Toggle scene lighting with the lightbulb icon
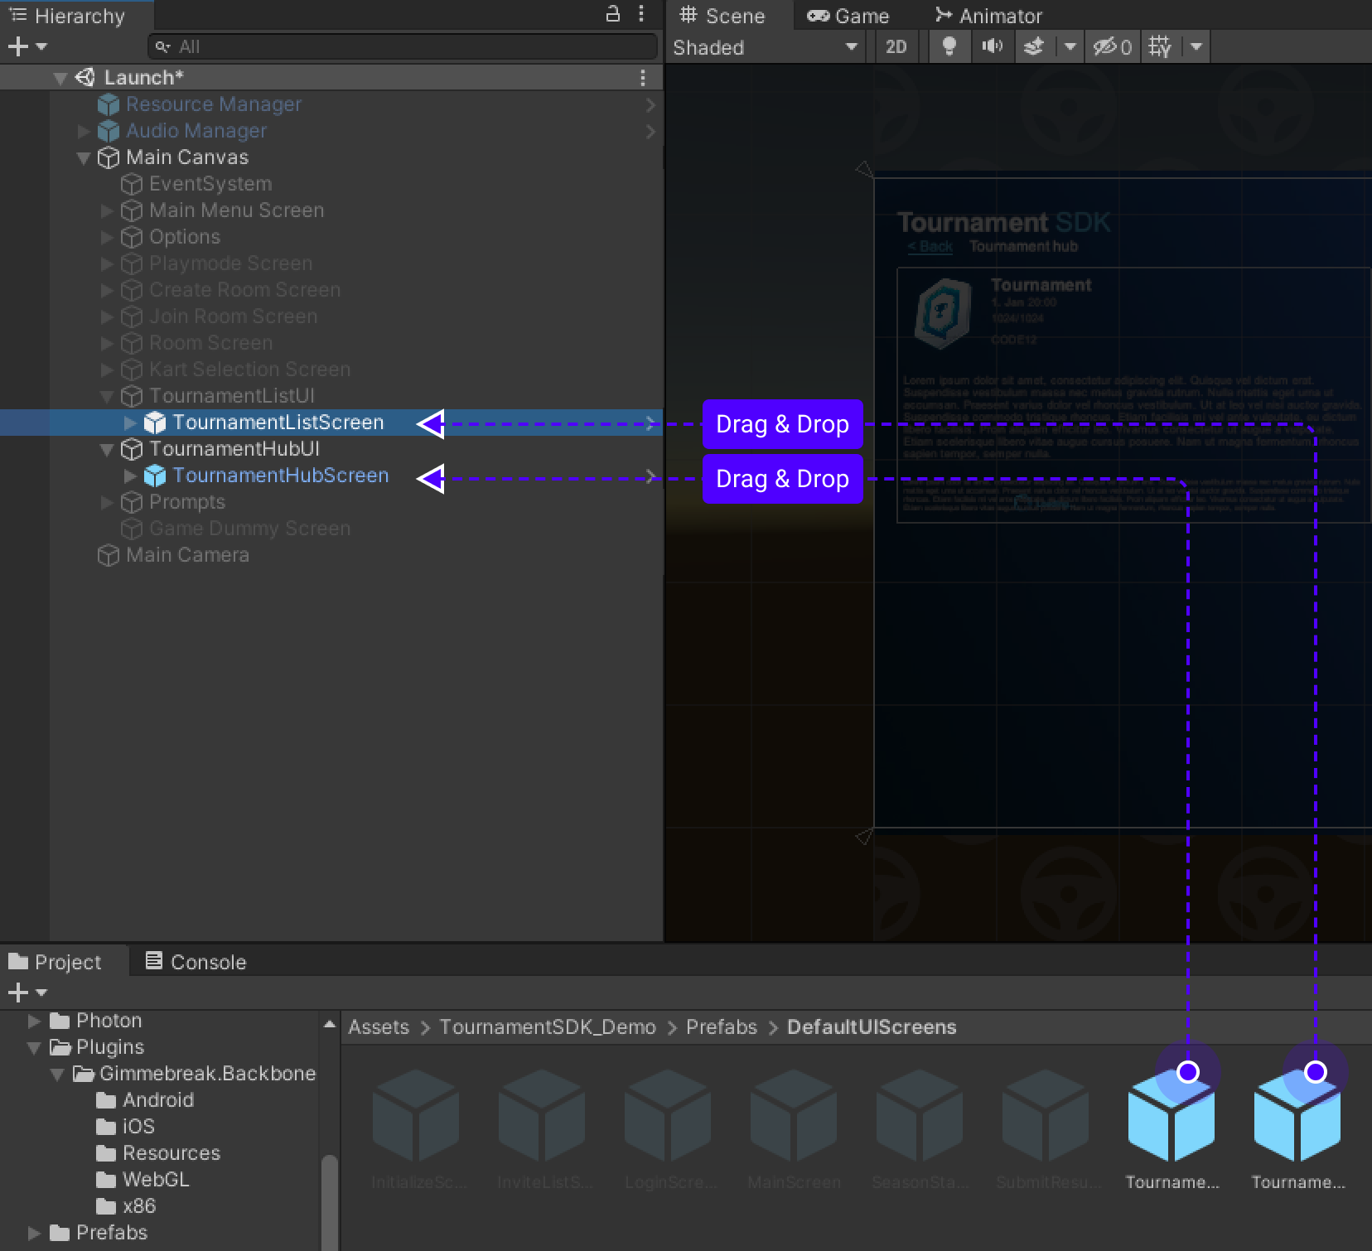The image size is (1372, 1251). [x=949, y=47]
